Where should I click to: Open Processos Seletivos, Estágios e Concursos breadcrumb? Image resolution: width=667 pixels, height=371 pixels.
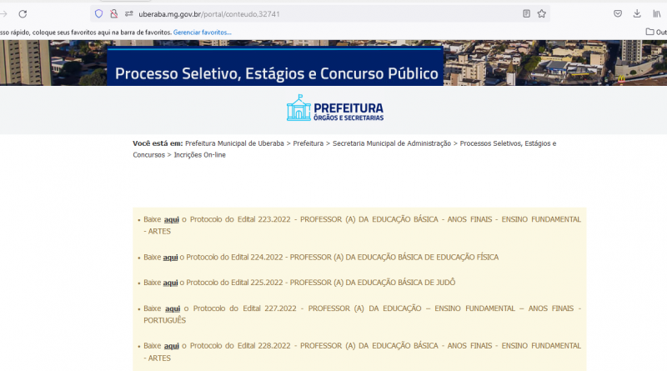point(508,143)
